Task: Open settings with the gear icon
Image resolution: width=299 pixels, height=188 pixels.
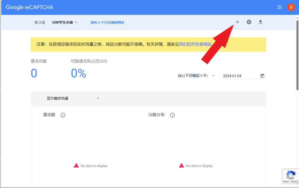Action: tap(249, 22)
